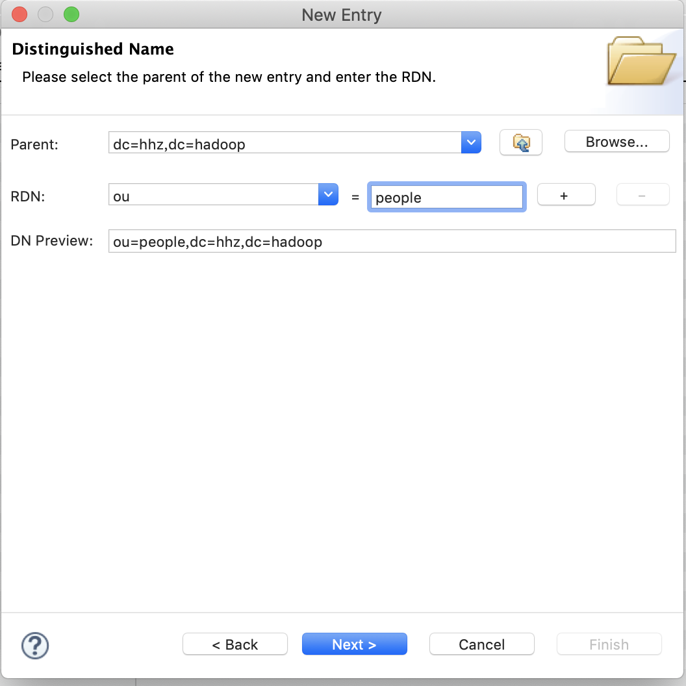This screenshot has width=686, height=686.
Task: Click the disabled Finish button
Action: pyautogui.click(x=608, y=644)
